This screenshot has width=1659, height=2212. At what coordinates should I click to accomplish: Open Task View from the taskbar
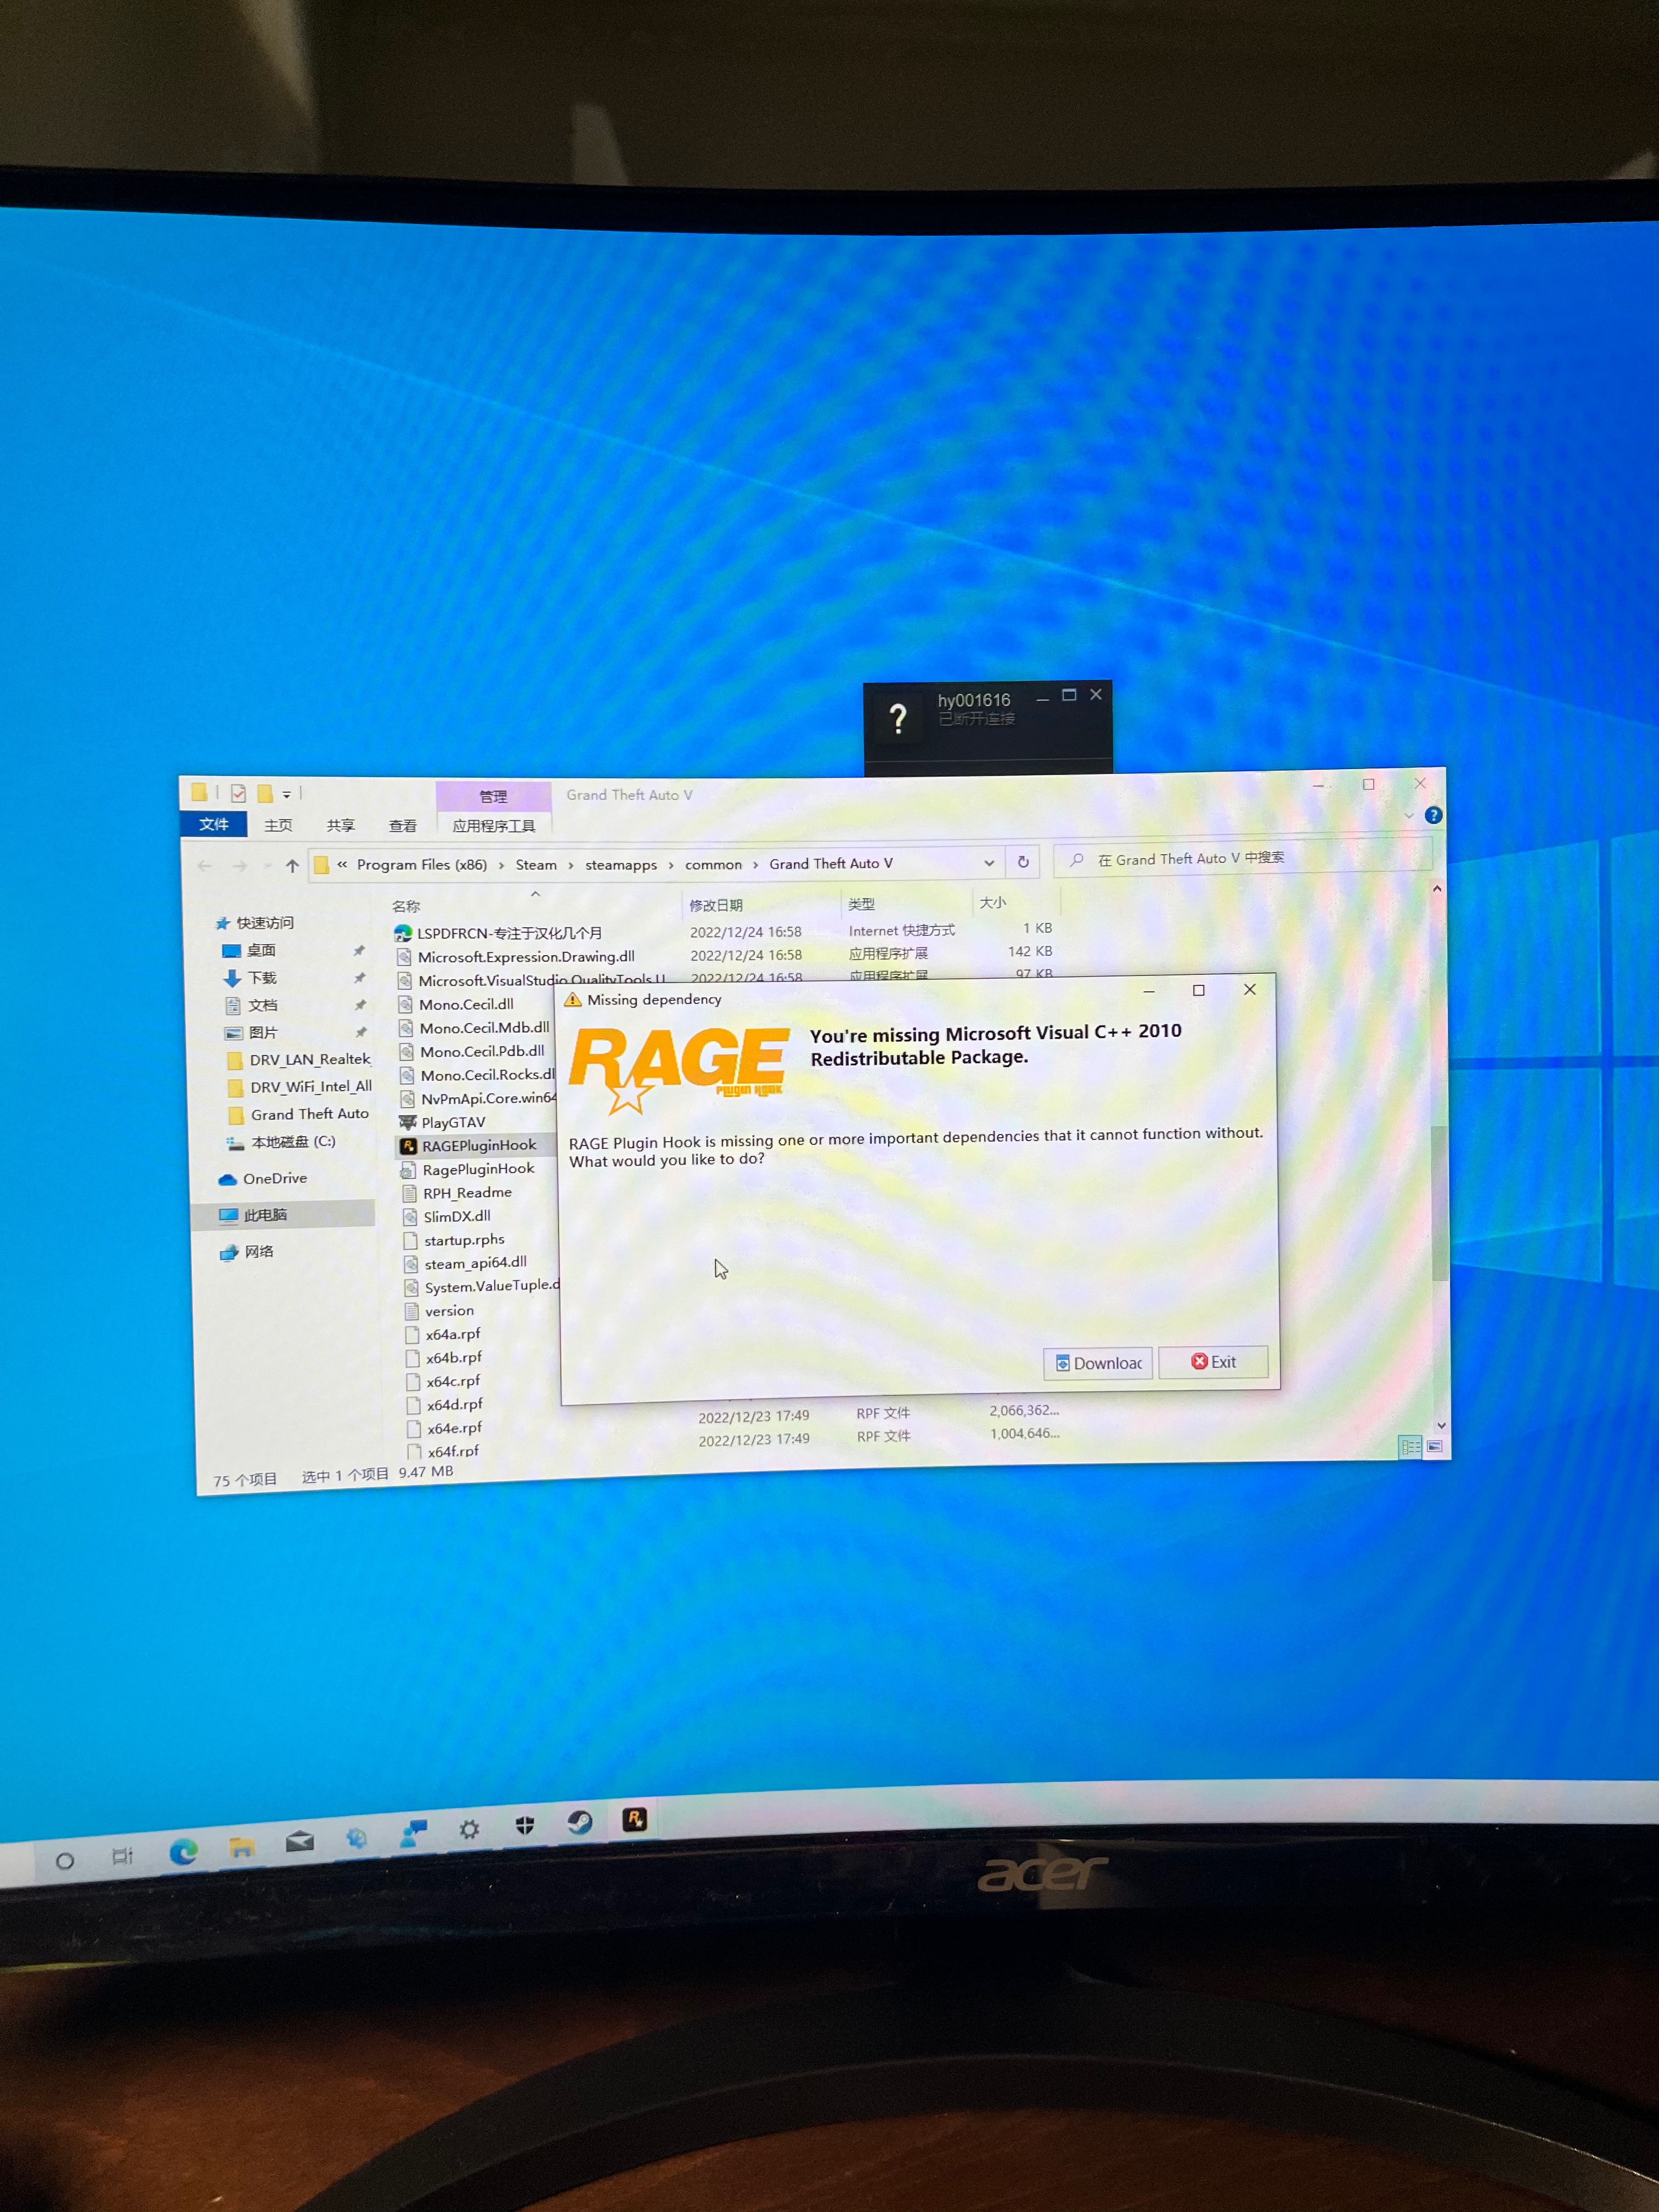point(123,1856)
